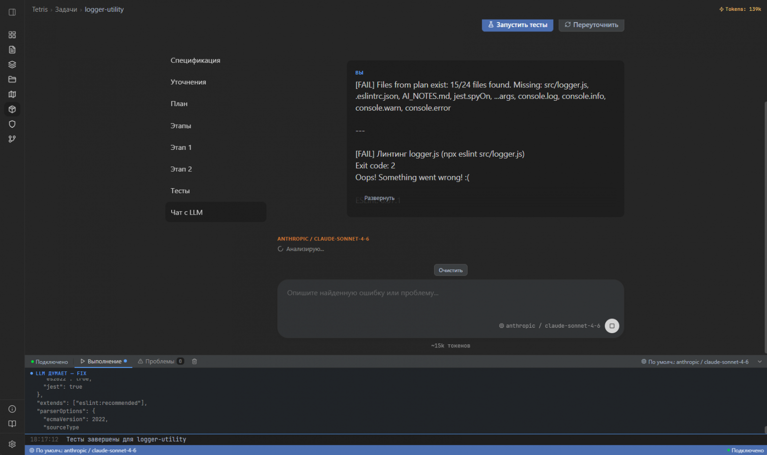The height and width of the screenshot is (455, 767).
Task: Click Подключено in bottom status bar
Action: pyautogui.click(x=745, y=450)
